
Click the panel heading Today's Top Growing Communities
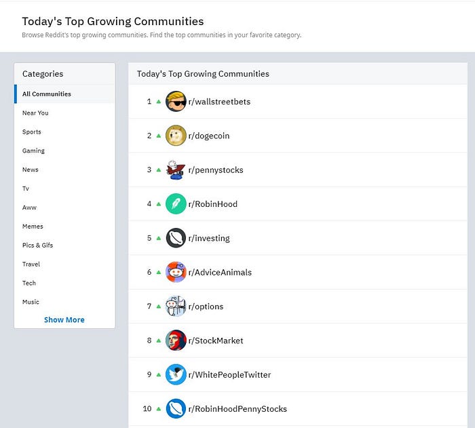[x=203, y=74]
